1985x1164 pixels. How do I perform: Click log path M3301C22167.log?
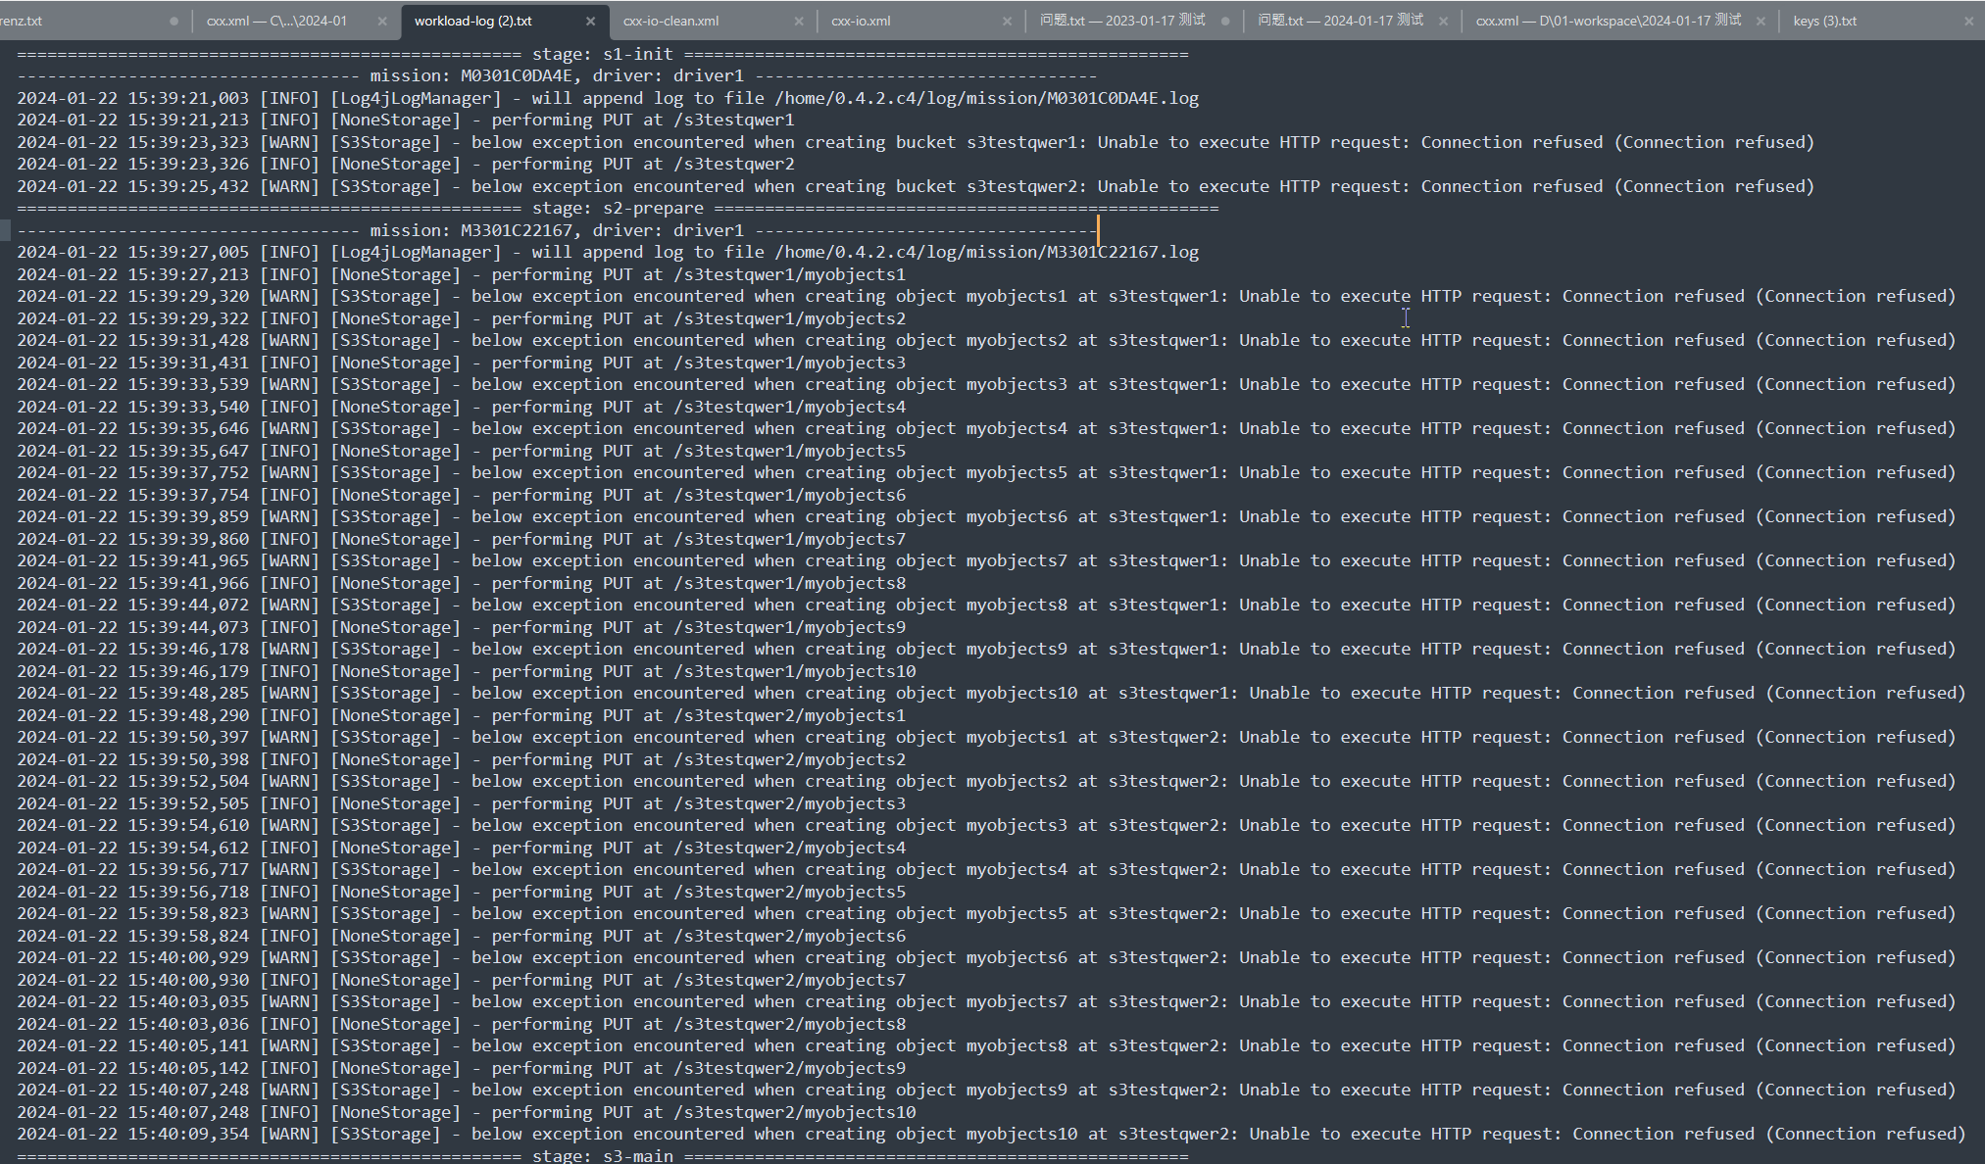(x=986, y=252)
